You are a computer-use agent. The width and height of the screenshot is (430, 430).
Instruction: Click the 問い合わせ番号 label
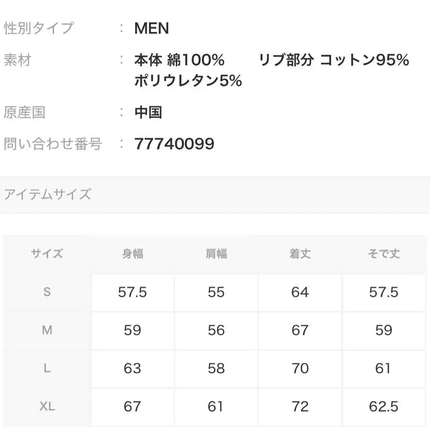point(53,143)
